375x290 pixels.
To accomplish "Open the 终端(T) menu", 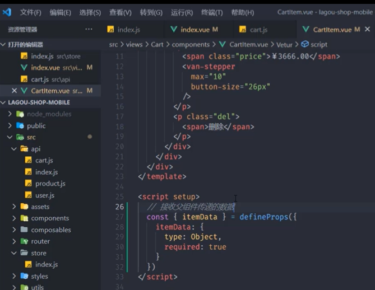I will (212, 12).
